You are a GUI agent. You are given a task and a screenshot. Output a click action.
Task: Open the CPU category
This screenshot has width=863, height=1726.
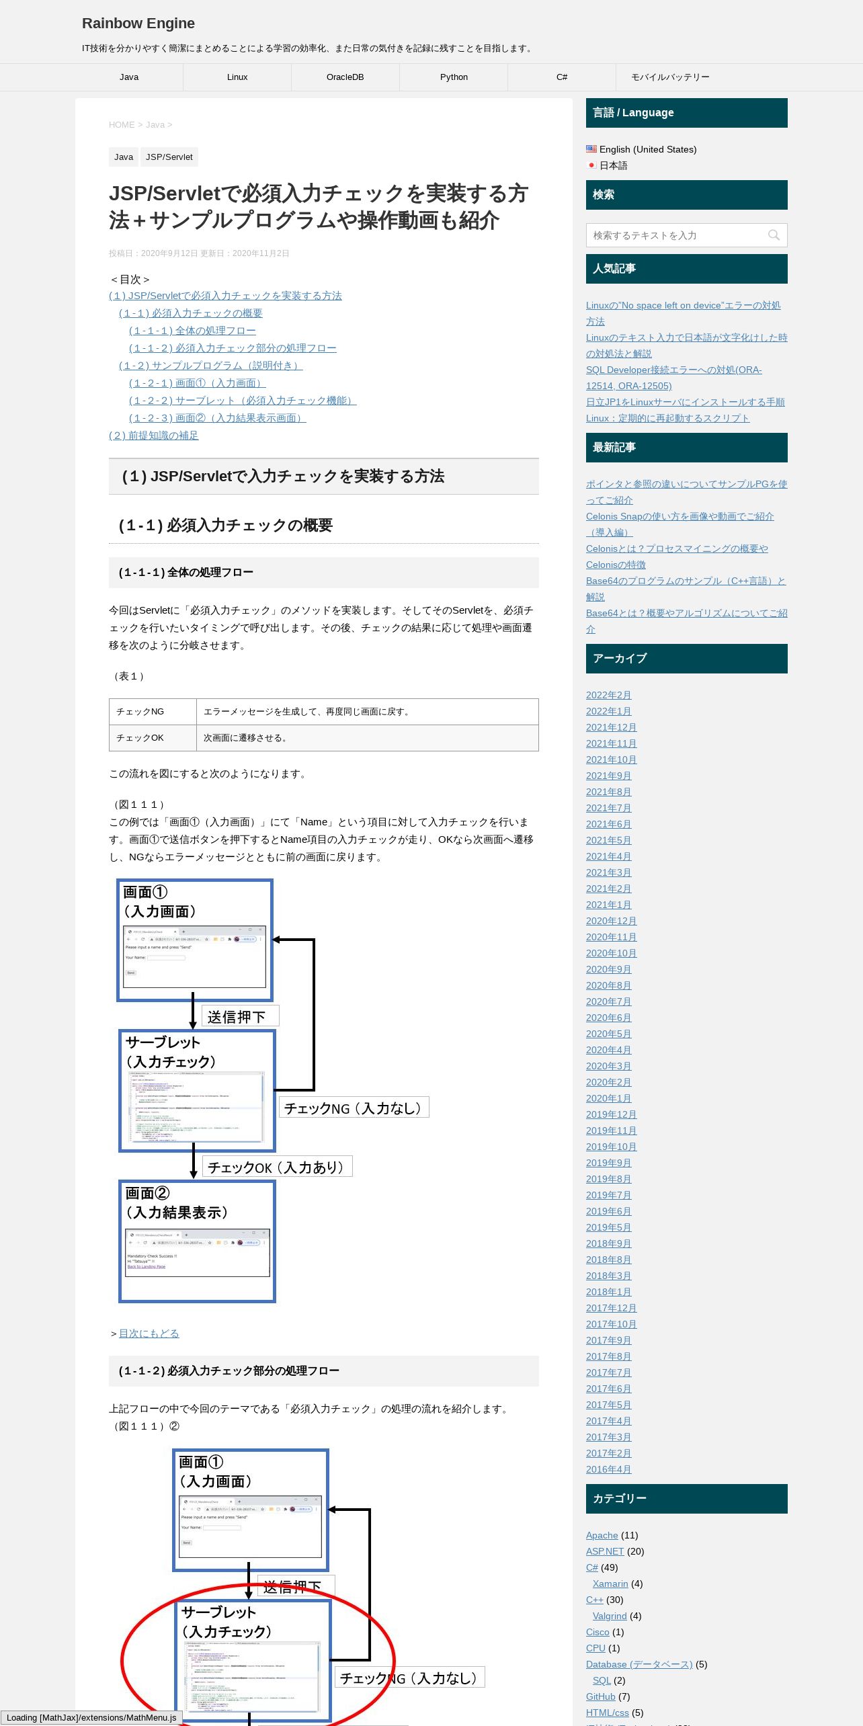click(595, 1648)
